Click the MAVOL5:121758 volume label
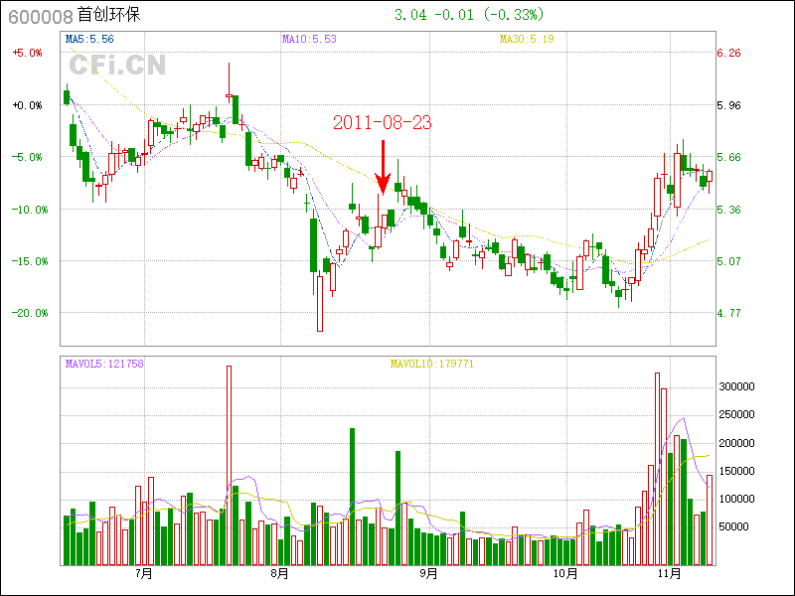795x596 pixels. coord(104,364)
